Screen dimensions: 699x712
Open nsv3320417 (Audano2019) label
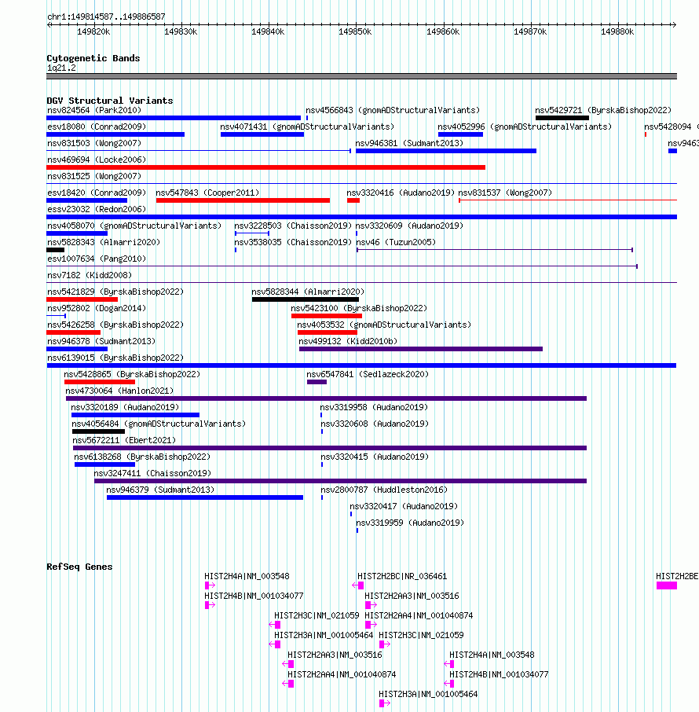404,506
